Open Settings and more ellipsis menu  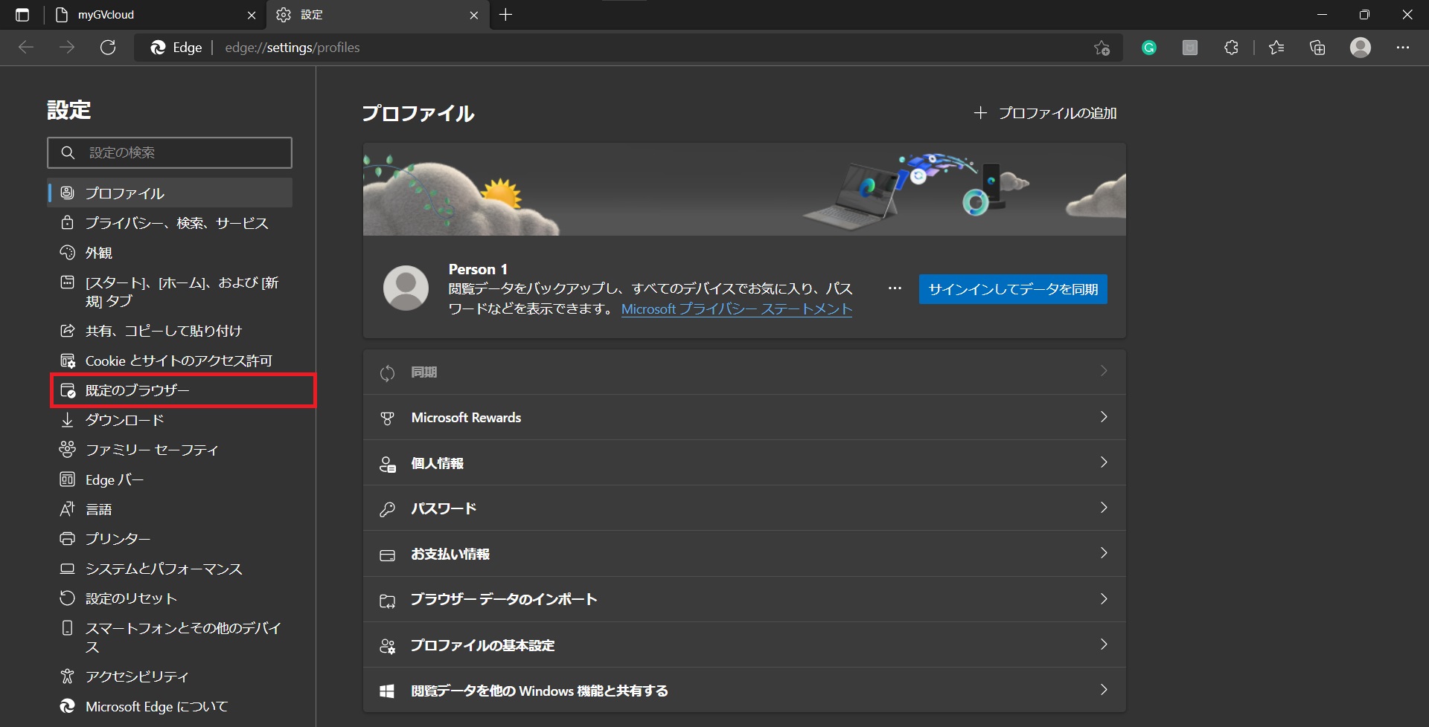1403,48
